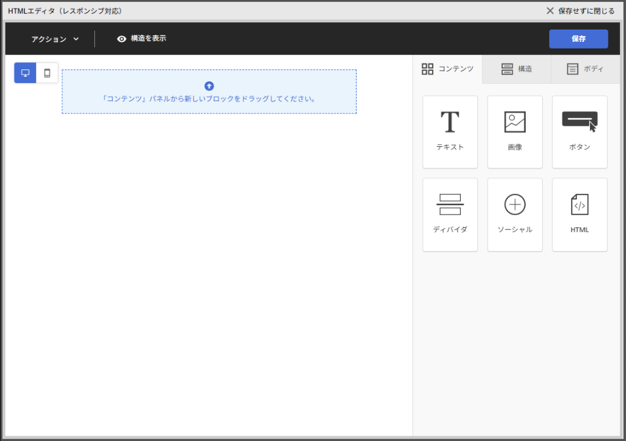Choose the ディバイダ (Divider) block icon
626x441 pixels.
click(450, 204)
